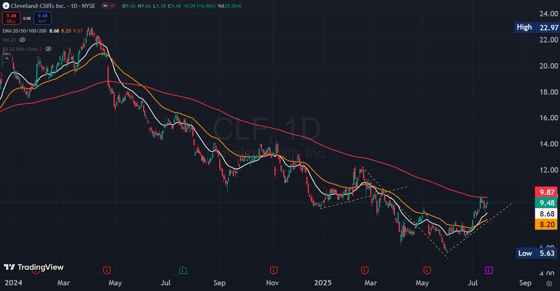The width and height of the screenshot is (560, 291).
Task: Select the BB 20 SMA close 2 indicator label
Action: click(22, 49)
